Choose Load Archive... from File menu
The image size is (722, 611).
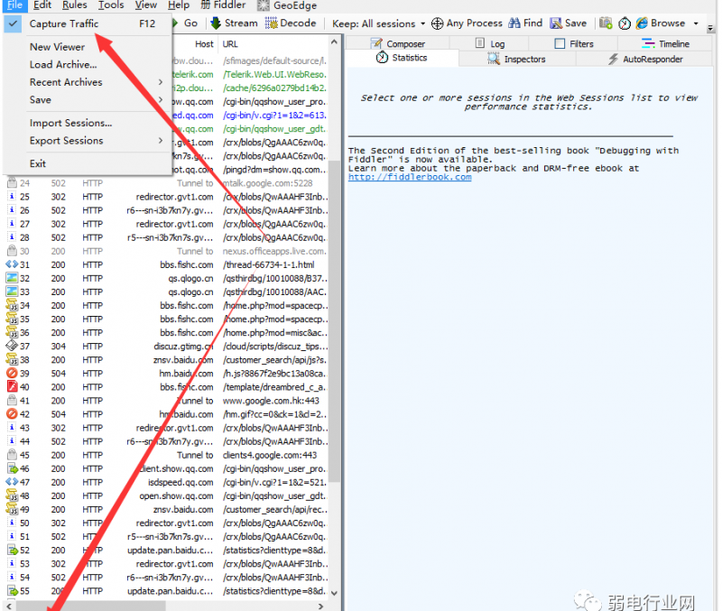[x=63, y=65]
